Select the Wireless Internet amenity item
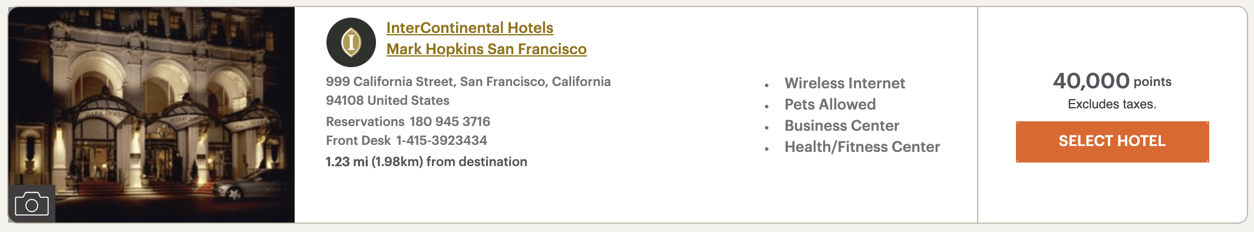 [844, 83]
